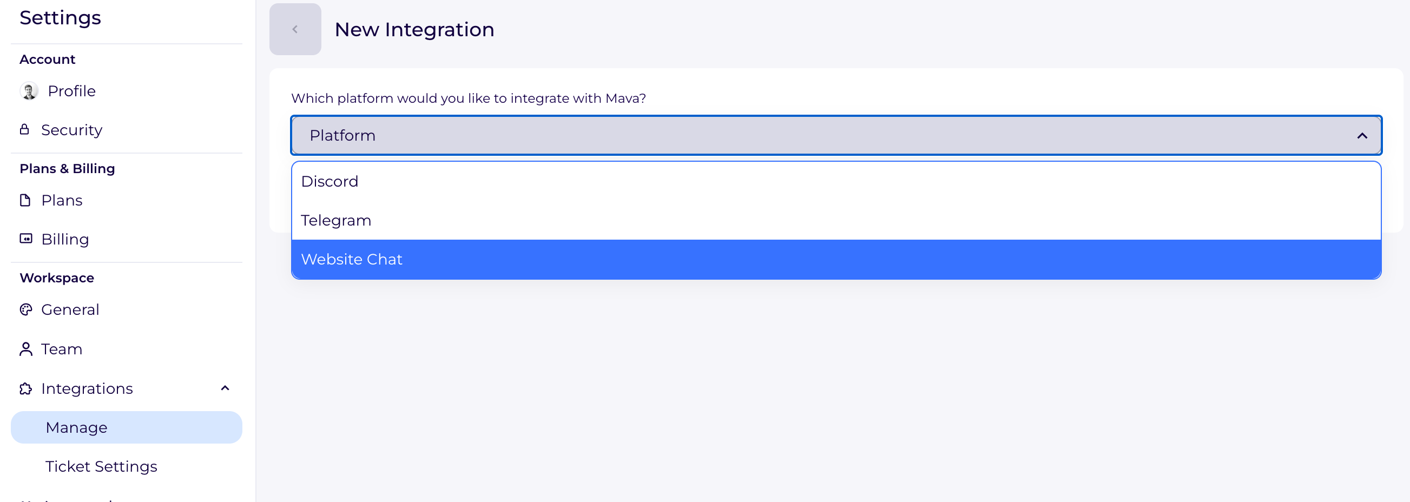Click the Team person icon
Viewport: 1410px width, 502px height.
pos(26,349)
